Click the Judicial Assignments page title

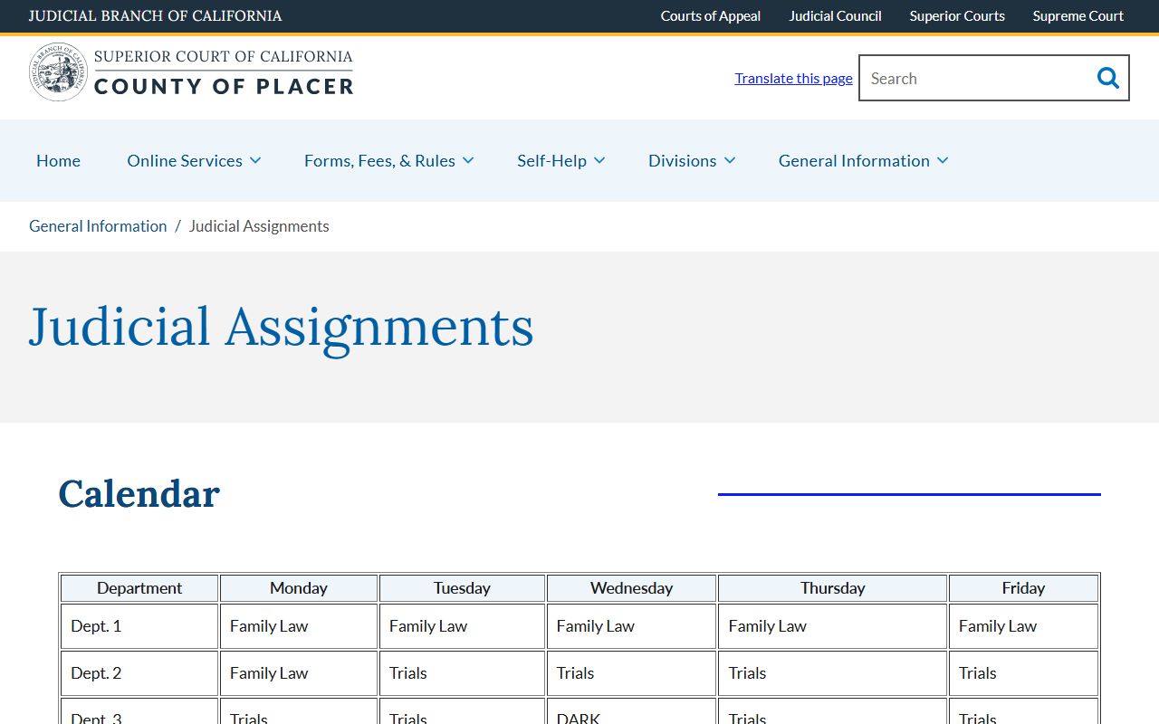tap(282, 327)
